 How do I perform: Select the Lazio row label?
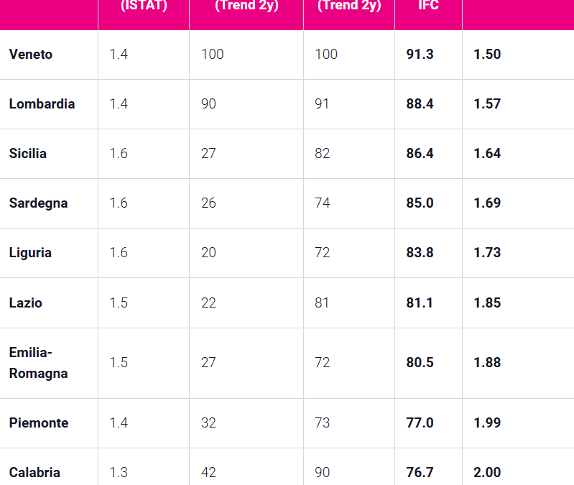[x=26, y=303]
